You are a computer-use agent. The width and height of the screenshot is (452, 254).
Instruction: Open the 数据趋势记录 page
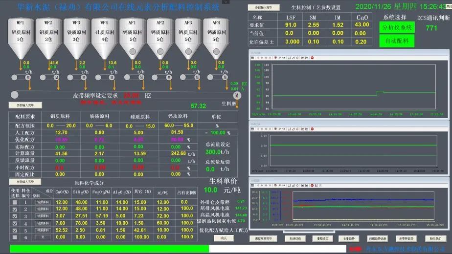tap(377, 239)
